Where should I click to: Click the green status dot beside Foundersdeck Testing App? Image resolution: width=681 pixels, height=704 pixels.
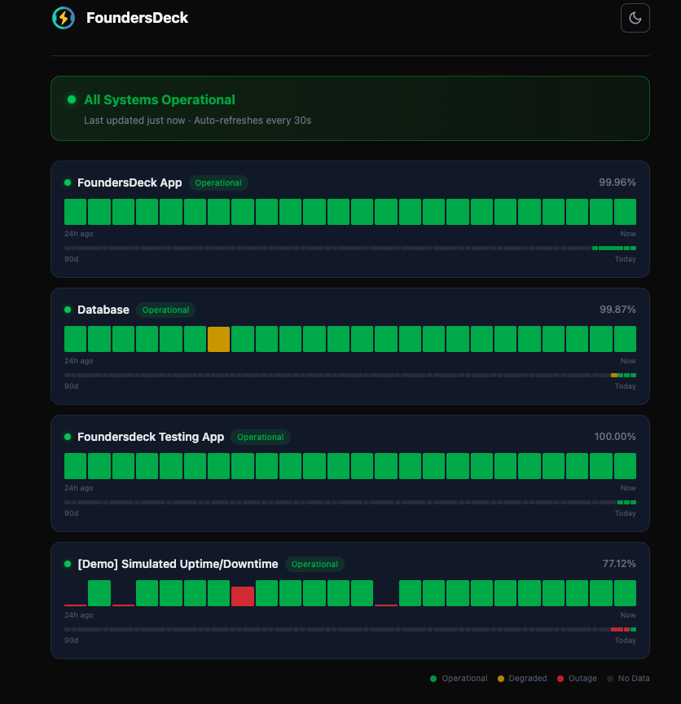coord(68,437)
